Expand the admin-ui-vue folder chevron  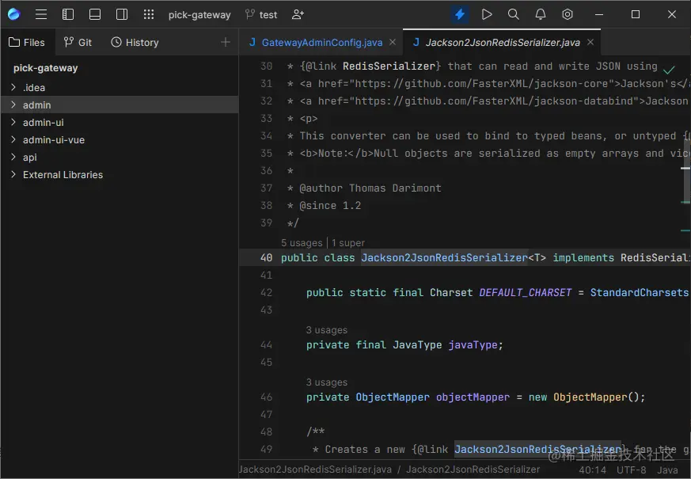click(13, 139)
